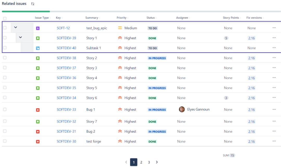This screenshot has height=167, width=281.
Task: Check the checkbox for the SOFTDEV-38 row
Action: click(4, 58)
